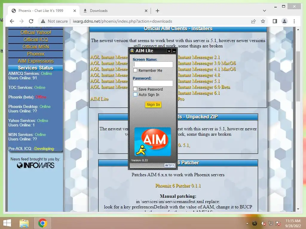
Task: Click AIM Lite running man title icon
Action: pyautogui.click(x=132, y=51)
